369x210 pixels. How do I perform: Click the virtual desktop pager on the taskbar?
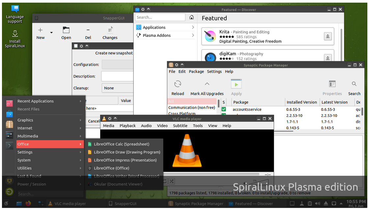[41, 203]
